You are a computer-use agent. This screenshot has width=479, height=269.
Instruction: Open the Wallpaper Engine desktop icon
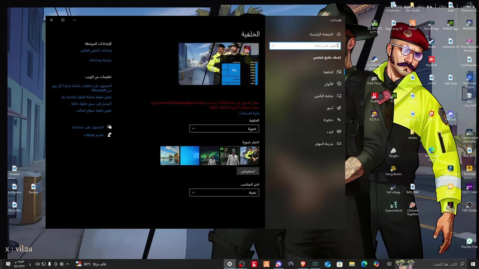pyautogui.click(x=469, y=81)
